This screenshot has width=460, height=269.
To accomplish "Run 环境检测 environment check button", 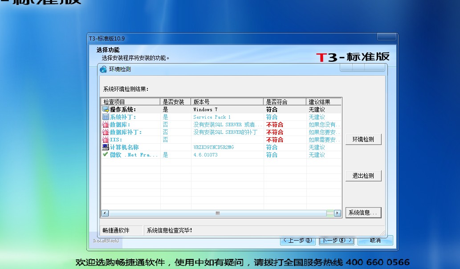I will [363, 139].
